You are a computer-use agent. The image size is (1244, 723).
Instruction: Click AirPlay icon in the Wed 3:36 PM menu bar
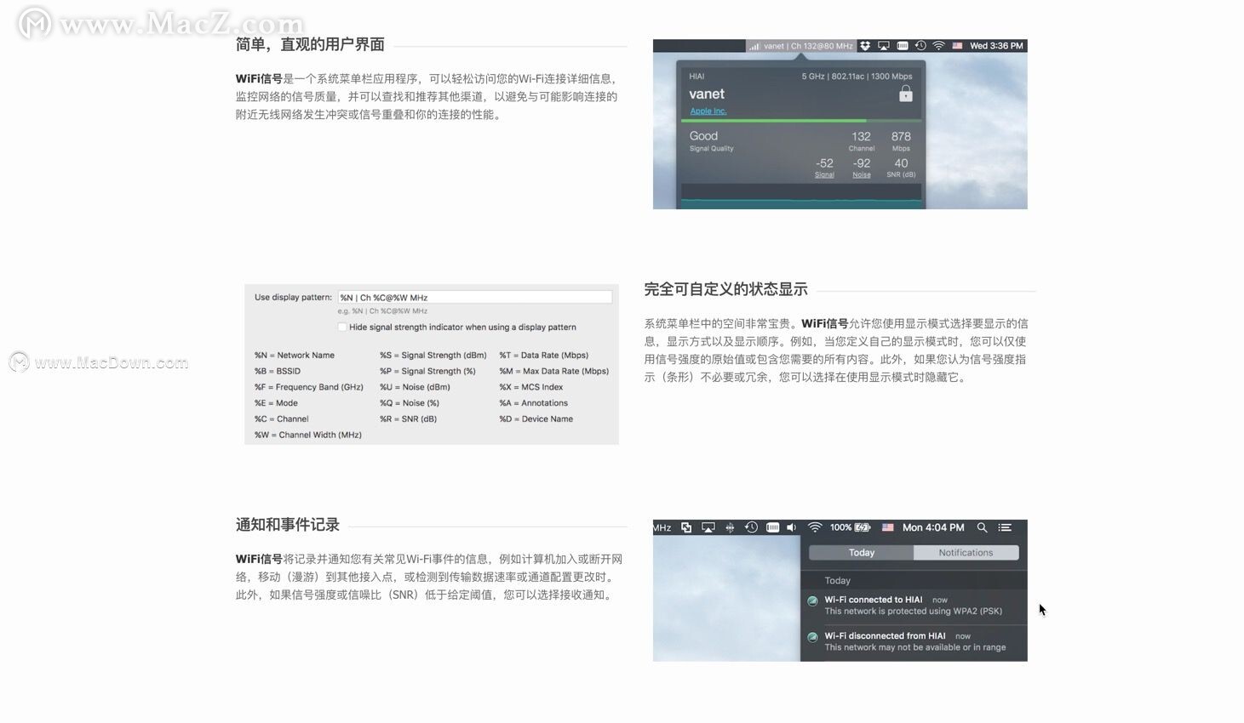(x=884, y=46)
